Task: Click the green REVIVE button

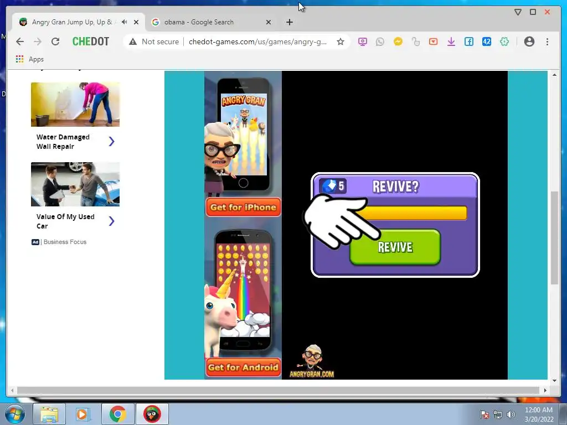Action: pyautogui.click(x=395, y=247)
